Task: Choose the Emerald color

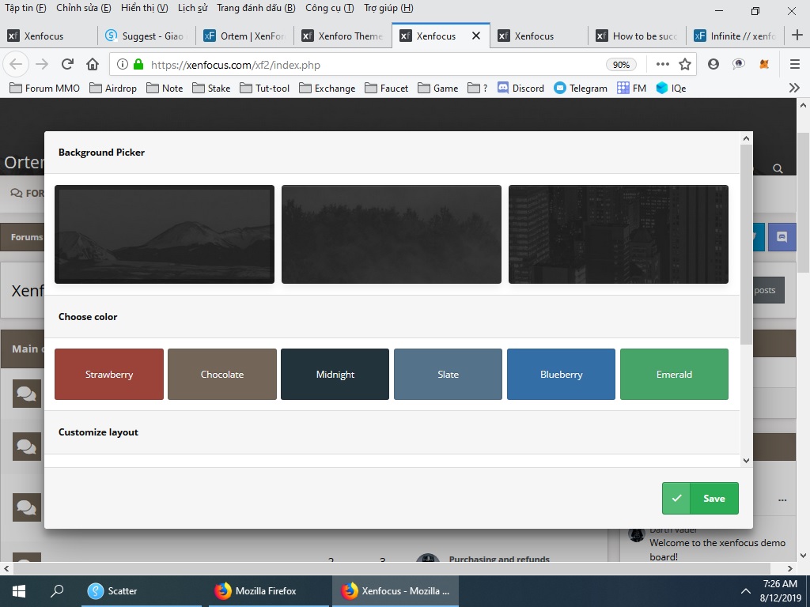Action: [x=674, y=374]
